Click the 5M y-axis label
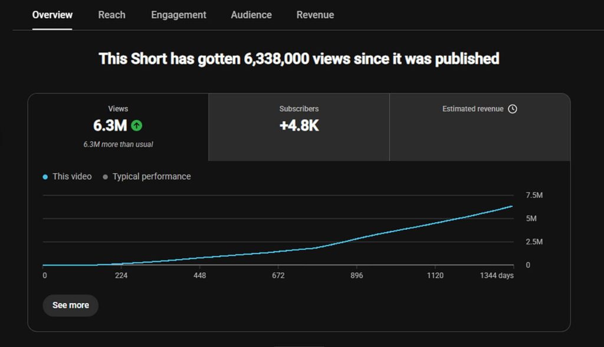The width and height of the screenshot is (604, 347). point(531,219)
